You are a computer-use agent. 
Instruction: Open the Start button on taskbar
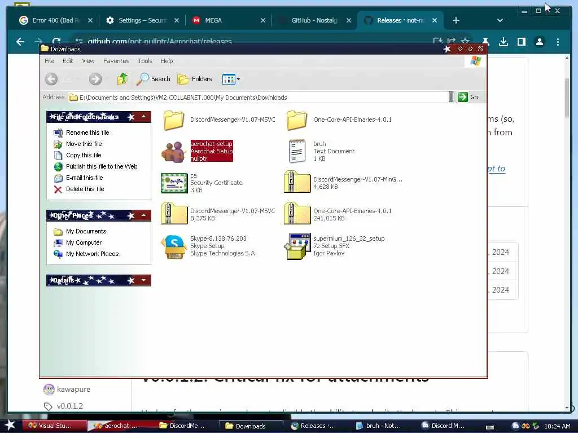10,426
